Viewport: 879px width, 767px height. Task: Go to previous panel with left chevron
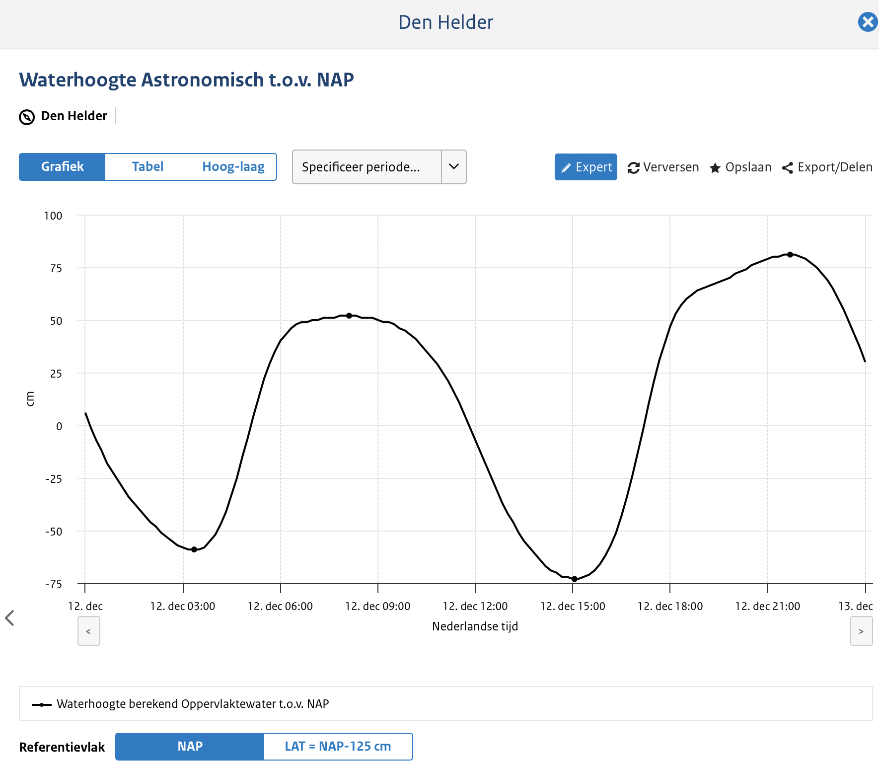[x=9, y=618]
